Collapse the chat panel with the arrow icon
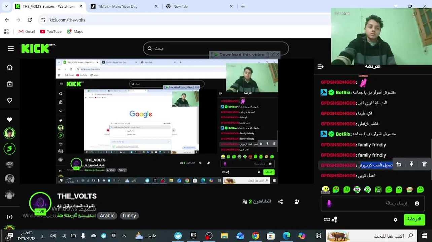Viewport: 432px width, 242px height. pyautogui.click(x=320, y=67)
